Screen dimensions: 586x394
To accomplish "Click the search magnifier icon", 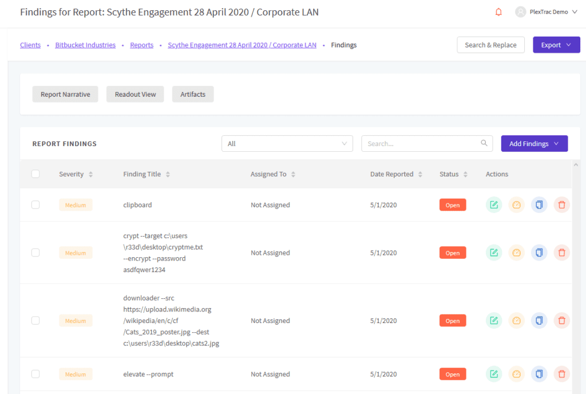I will tap(484, 143).
